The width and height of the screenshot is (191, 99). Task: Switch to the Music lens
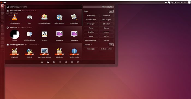[x=66, y=62]
